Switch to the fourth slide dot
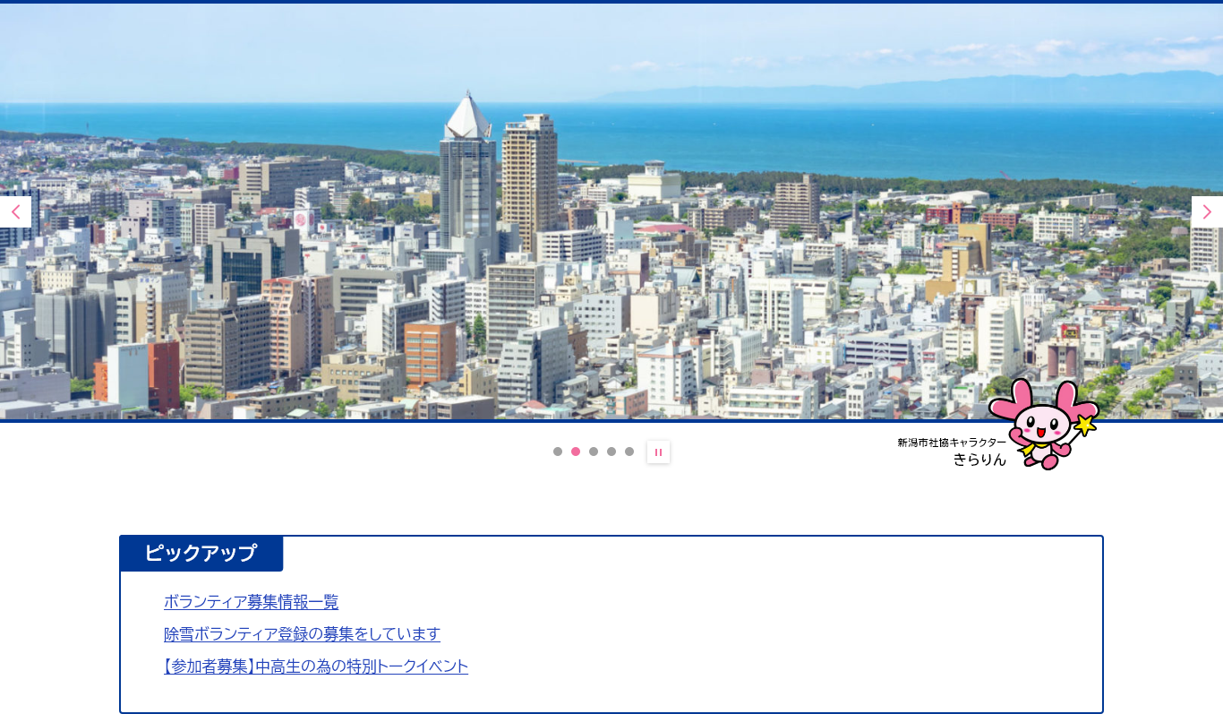 pos(611,452)
